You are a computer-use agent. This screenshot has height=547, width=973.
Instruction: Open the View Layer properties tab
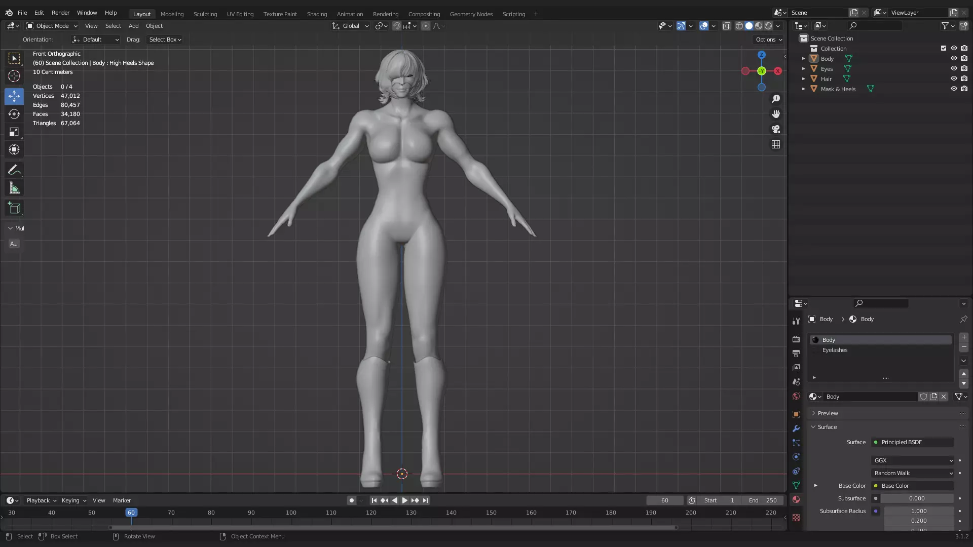(796, 367)
